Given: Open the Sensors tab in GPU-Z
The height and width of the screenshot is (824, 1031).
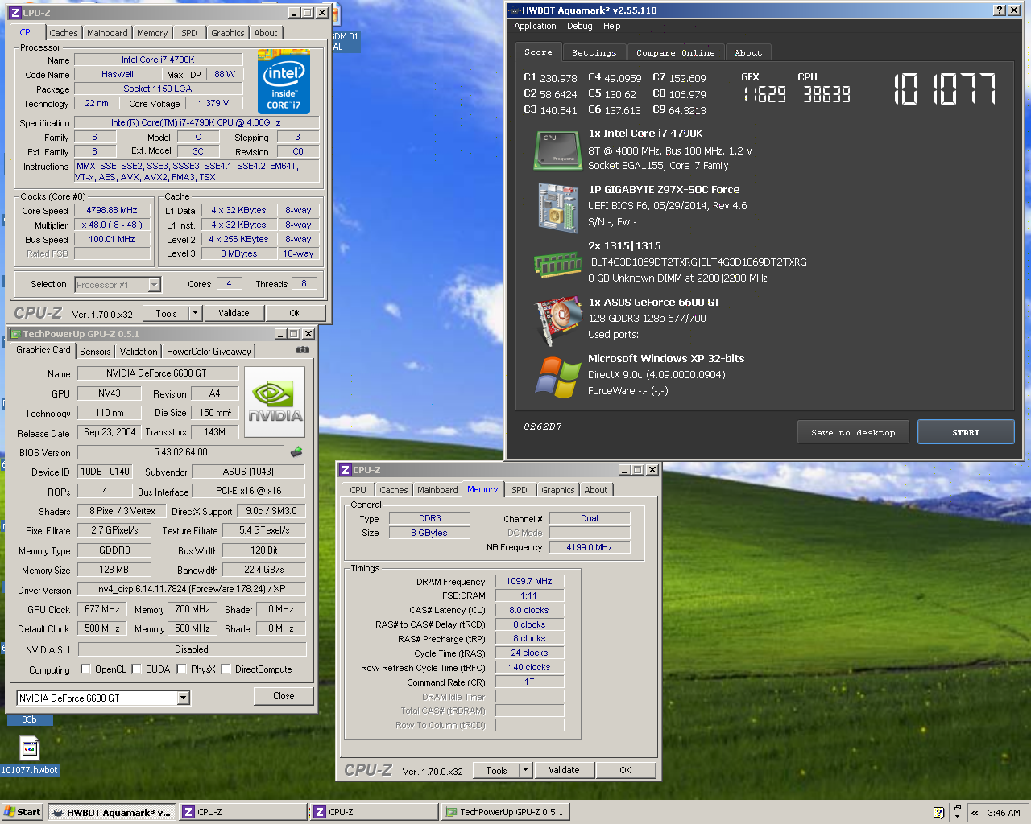Looking at the screenshot, I should click(95, 352).
